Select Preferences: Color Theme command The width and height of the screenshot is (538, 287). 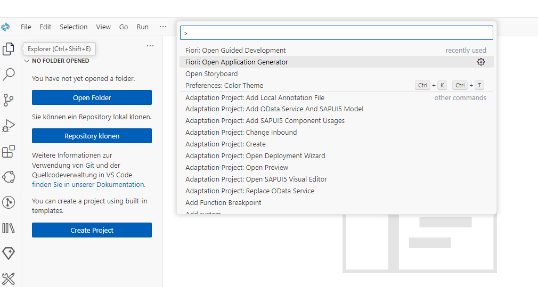pyautogui.click(x=337, y=85)
